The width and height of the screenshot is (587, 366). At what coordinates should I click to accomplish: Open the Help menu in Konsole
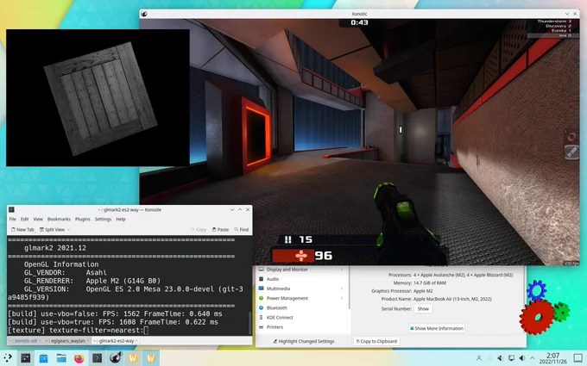tap(121, 220)
